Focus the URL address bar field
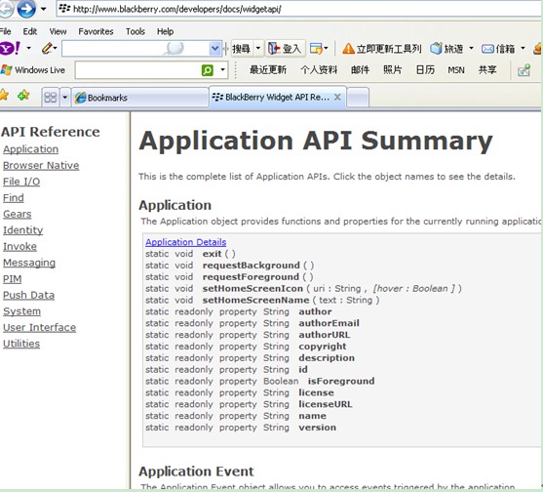 (x=299, y=9)
